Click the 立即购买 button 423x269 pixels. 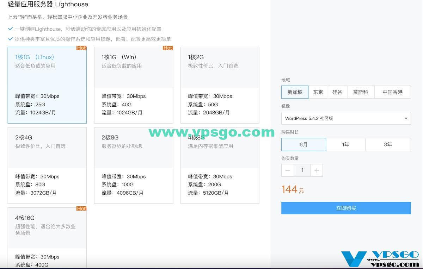346,208
